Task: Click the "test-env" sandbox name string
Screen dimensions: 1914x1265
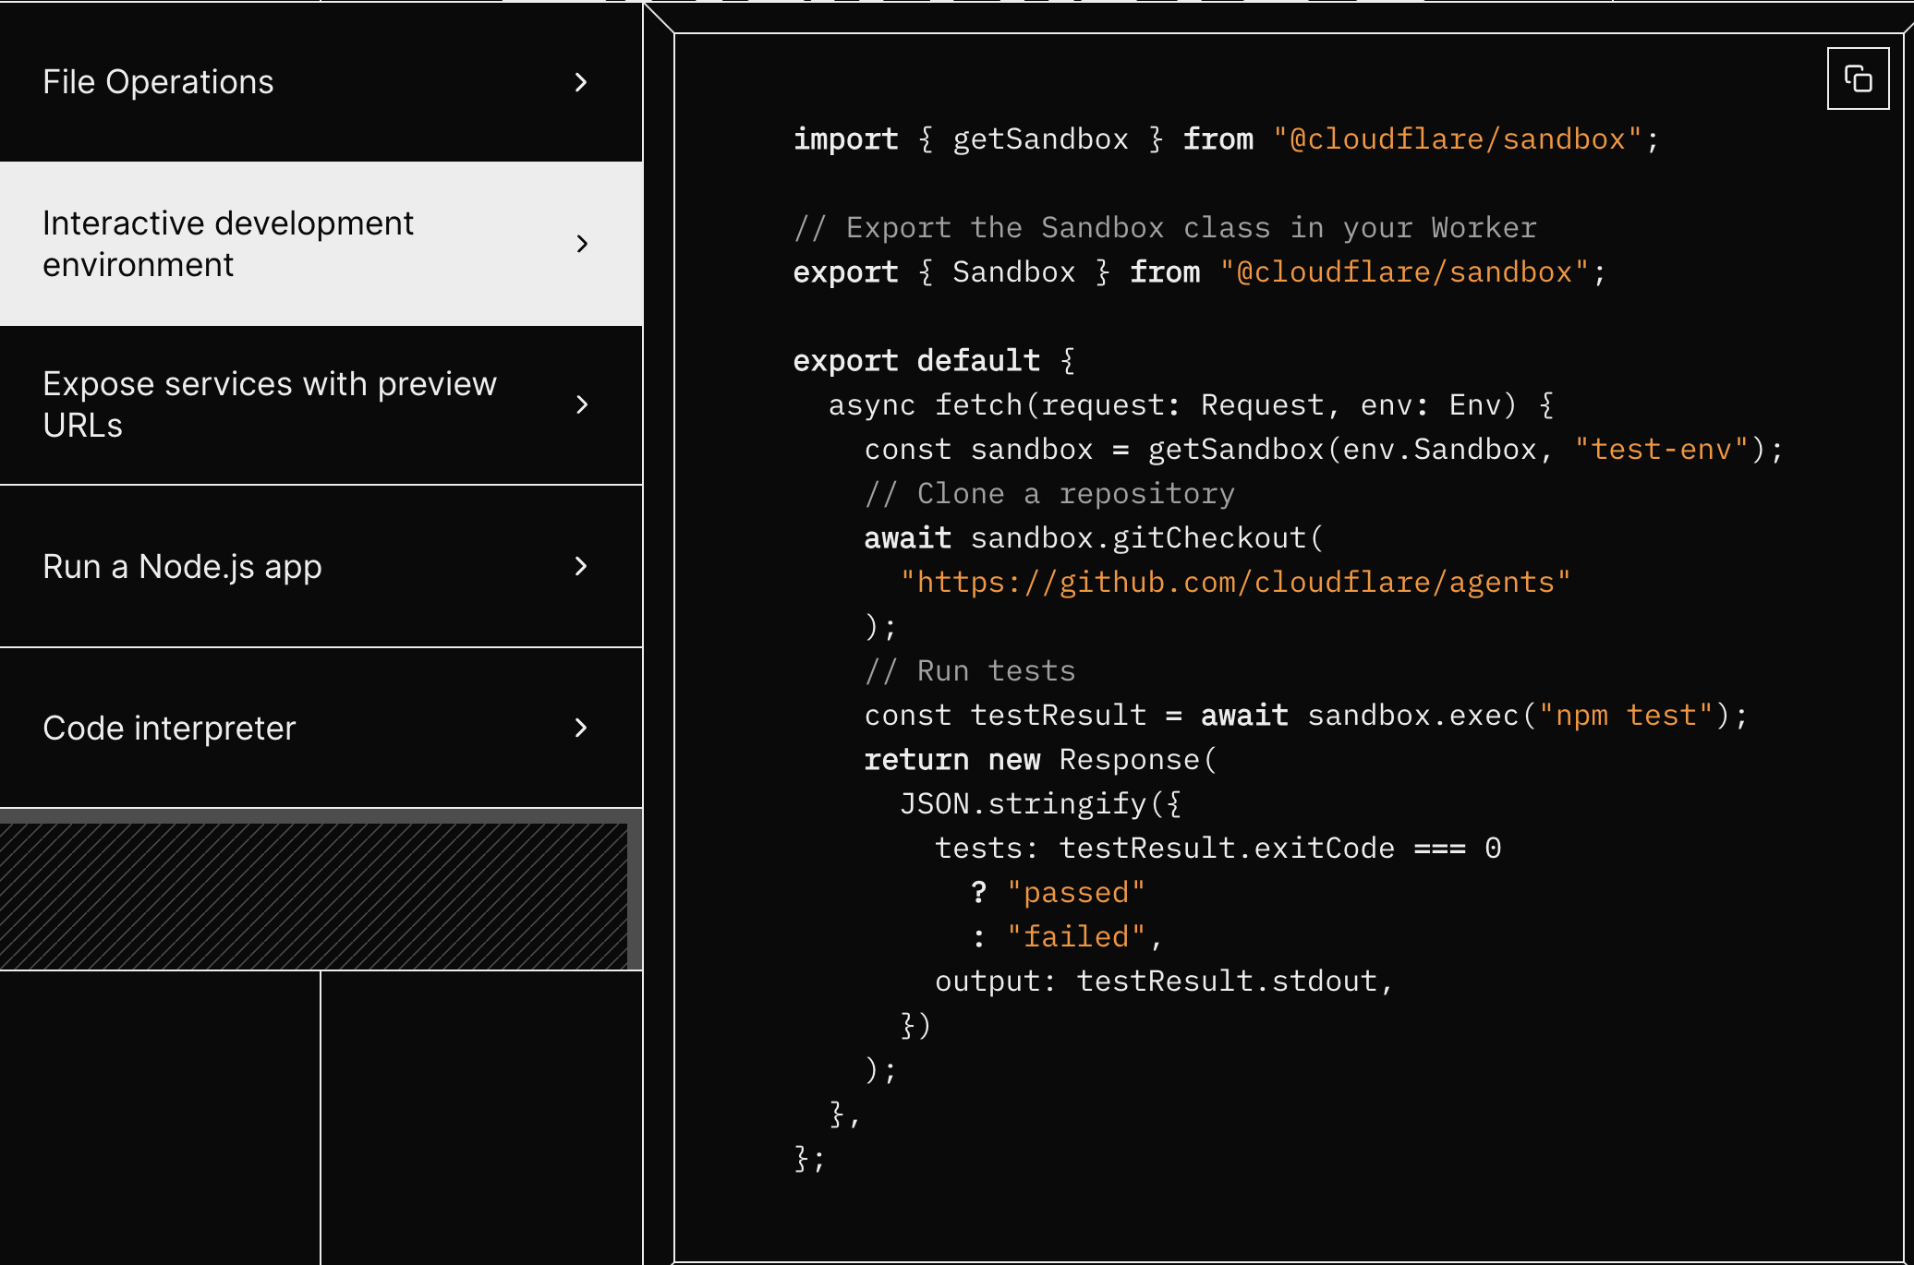Action: point(1661,450)
